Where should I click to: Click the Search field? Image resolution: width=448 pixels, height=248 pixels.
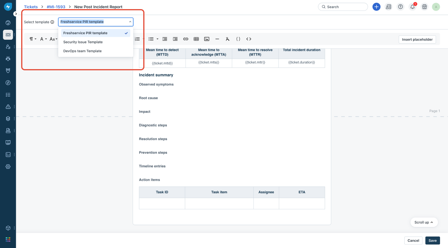click(343, 7)
